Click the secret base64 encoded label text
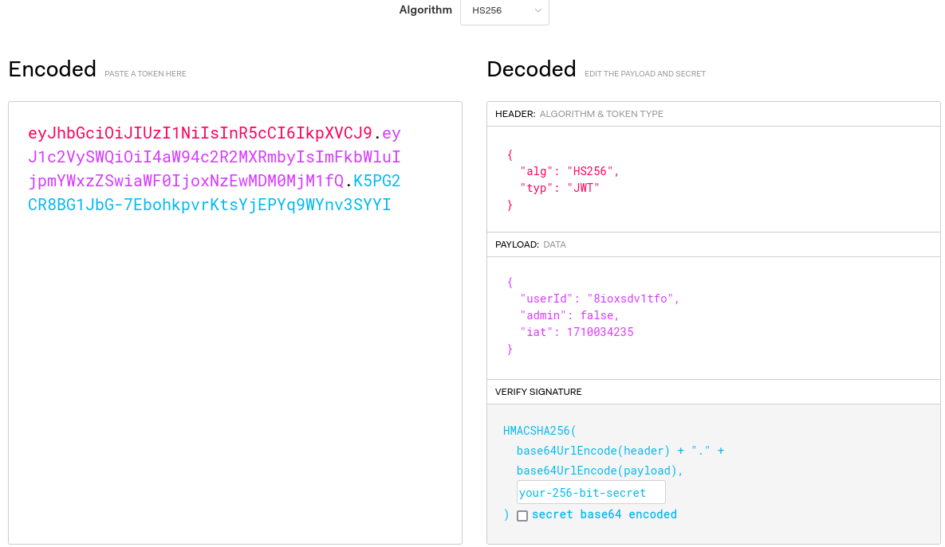Image resolution: width=945 pixels, height=547 pixels. tap(604, 514)
